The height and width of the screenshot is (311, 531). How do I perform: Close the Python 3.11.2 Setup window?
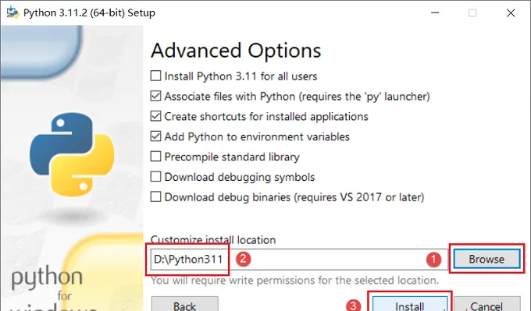pyautogui.click(x=511, y=12)
